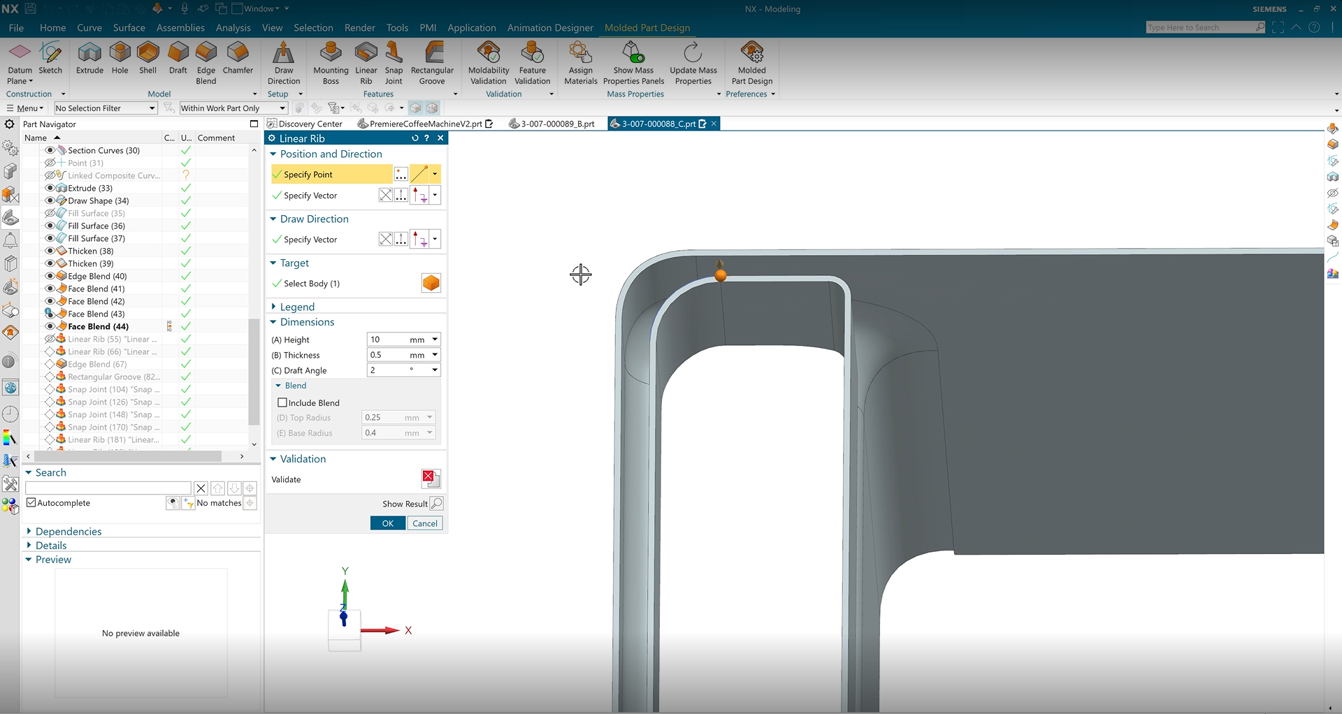Viewport: 1342px width, 714px height.
Task: Open the Height units dropdown
Action: [434, 339]
